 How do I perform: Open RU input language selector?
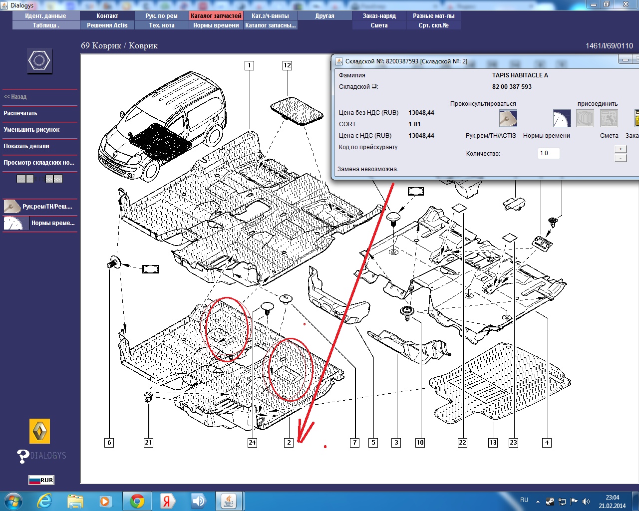point(524,500)
